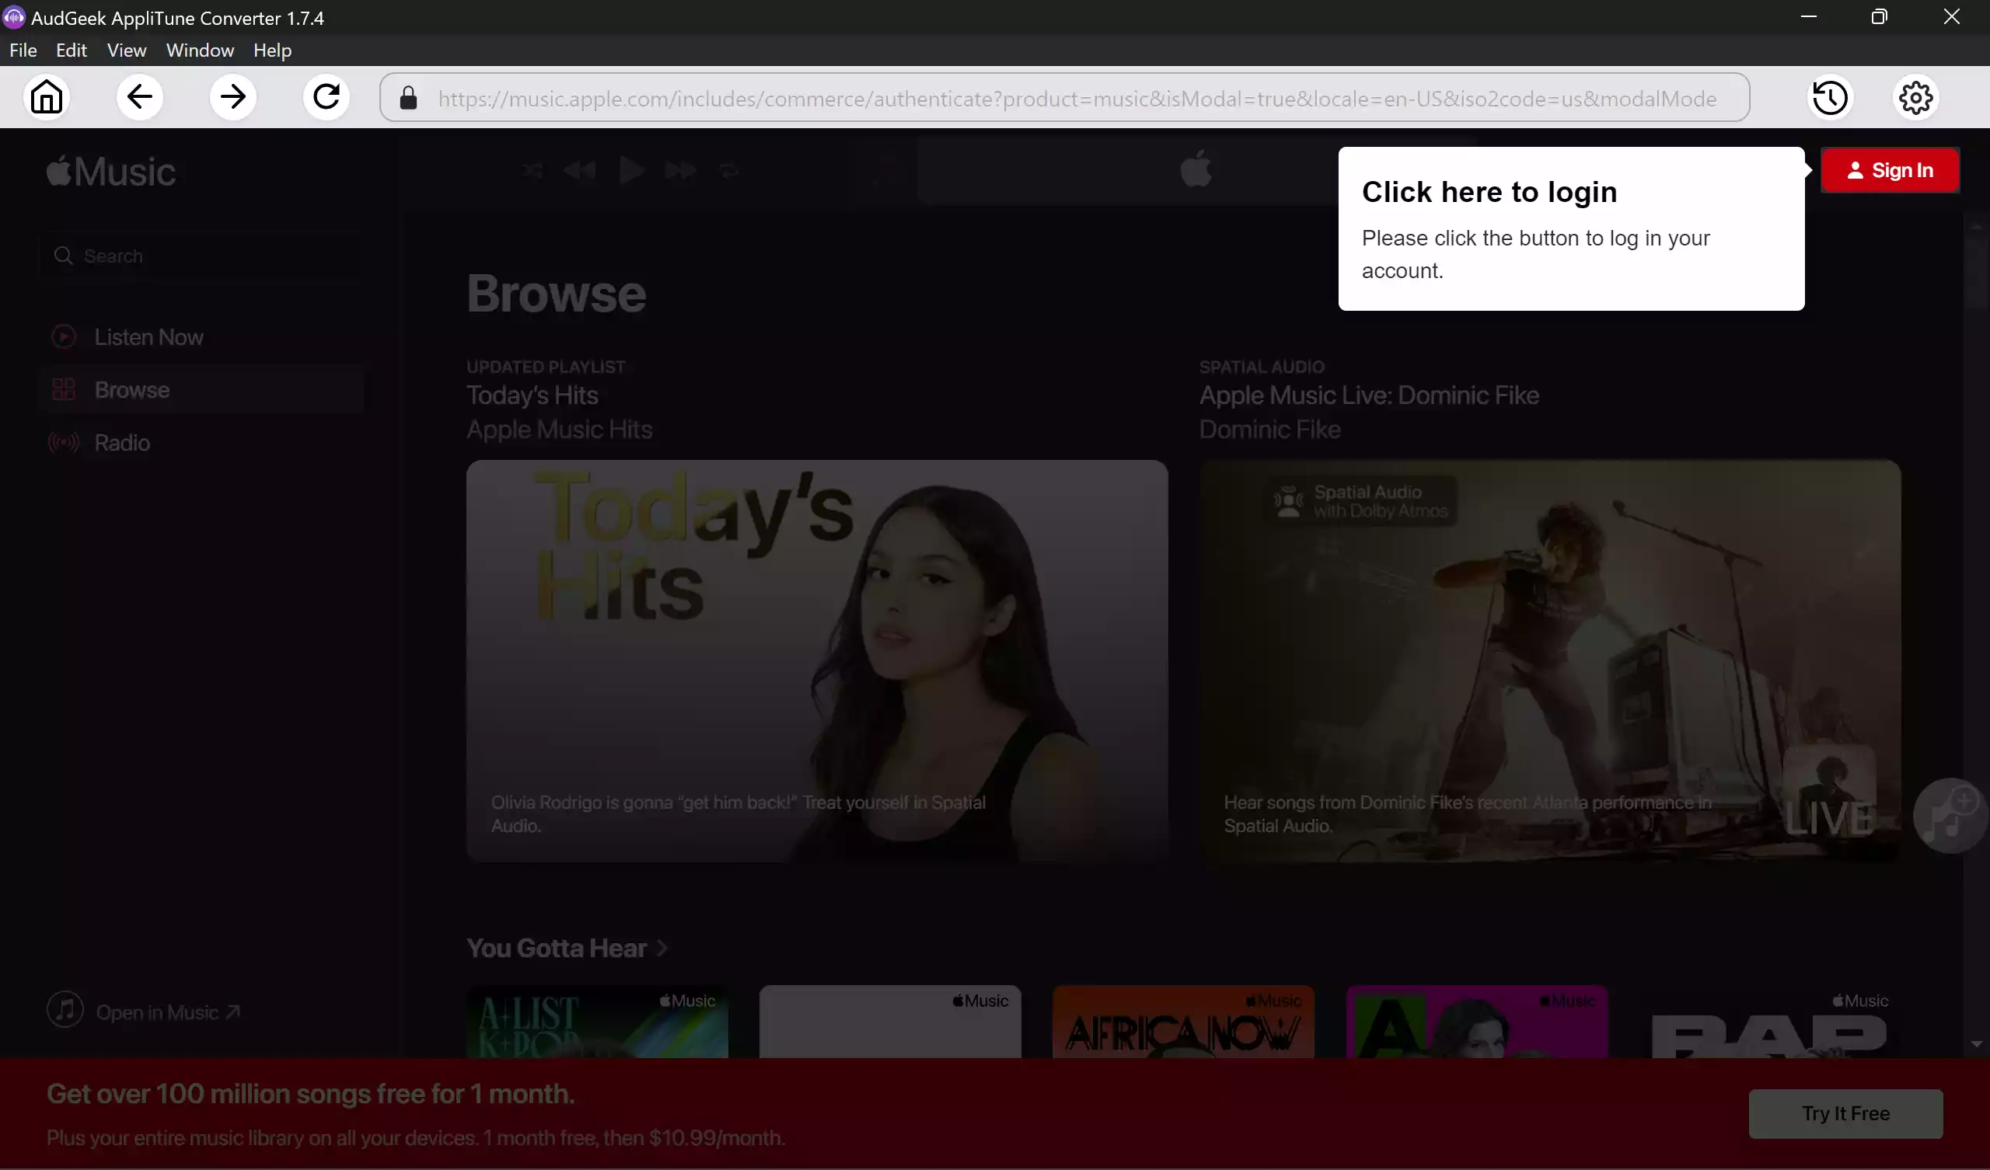Go to the Home page icon
The height and width of the screenshot is (1170, 1990).
pyautogui.click(x=47, y=97)
